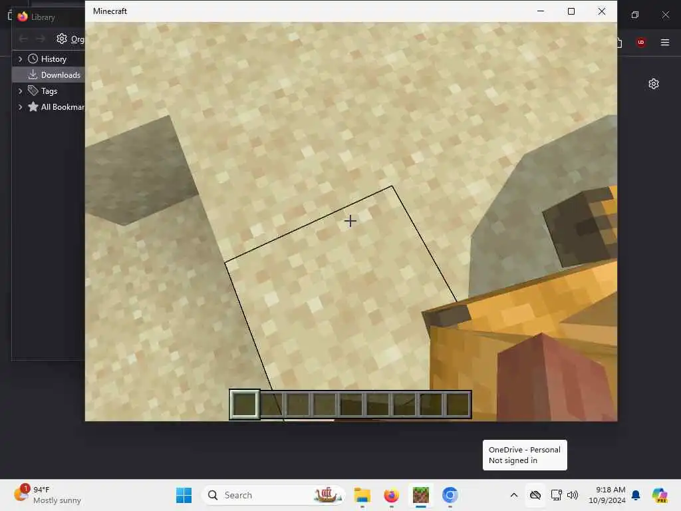Open the settings gear in Firefox page
This screenshot has height=511, width=681.
click(x=654, y=84)
